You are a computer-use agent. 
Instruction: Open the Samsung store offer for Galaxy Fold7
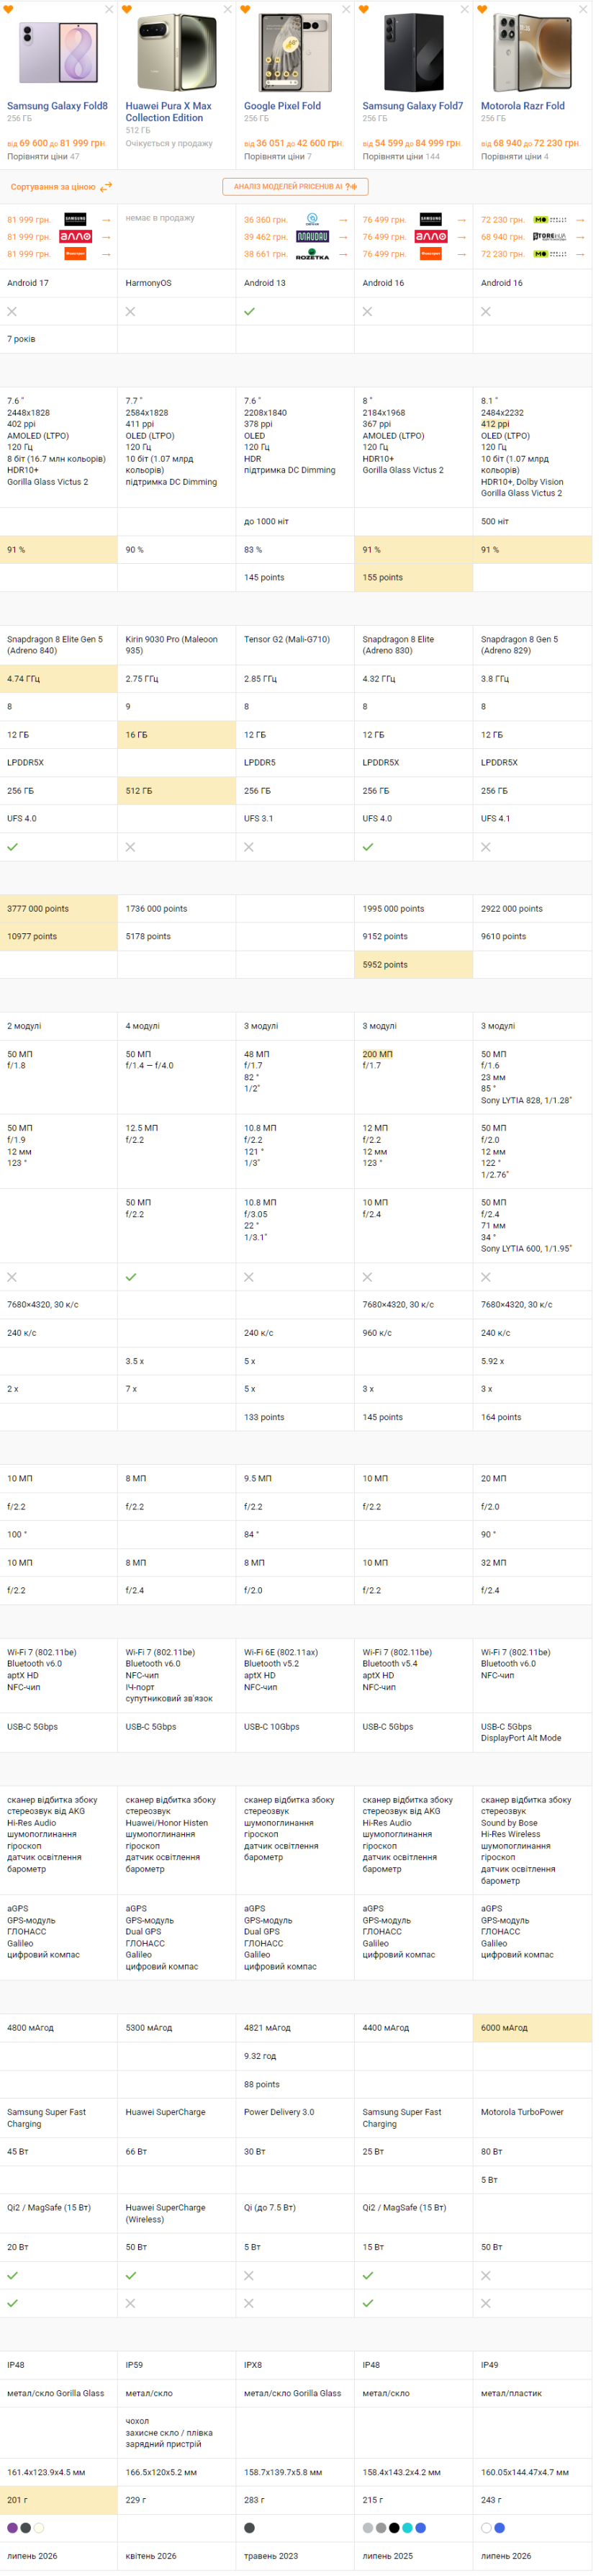point(430,219)
